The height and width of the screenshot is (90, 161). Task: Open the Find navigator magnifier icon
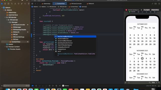pos(12,4)
